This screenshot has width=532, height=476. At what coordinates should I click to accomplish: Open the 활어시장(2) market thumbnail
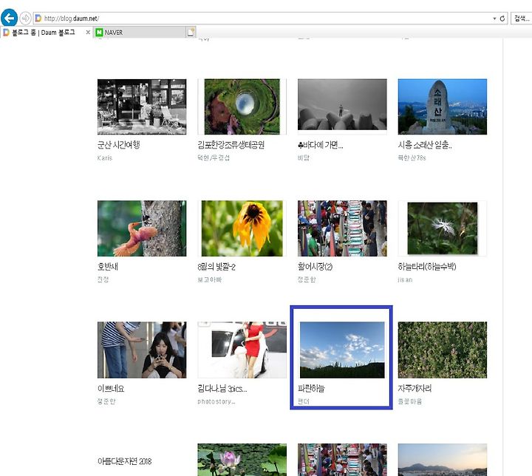pyautogui.click(x=342, y=228)
